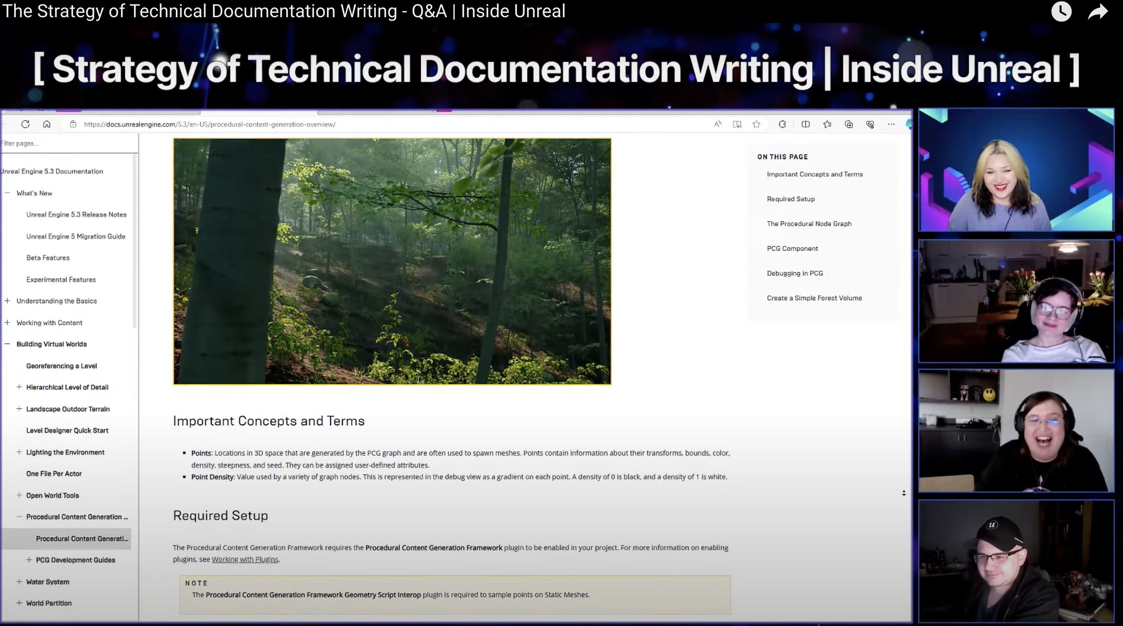
Task: Expand the Open World Tools tree item
Action: click(19, 495)
